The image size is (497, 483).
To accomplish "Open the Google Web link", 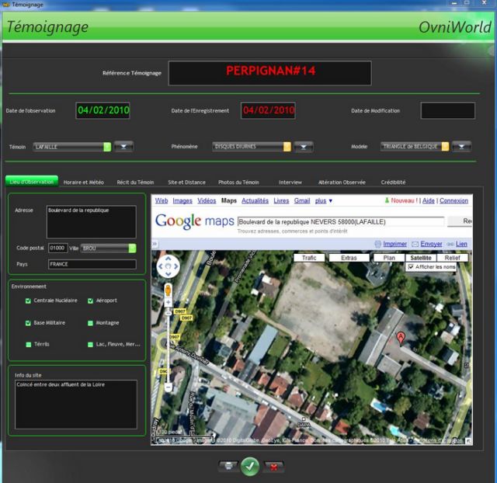I will click(x=162, y=200).
